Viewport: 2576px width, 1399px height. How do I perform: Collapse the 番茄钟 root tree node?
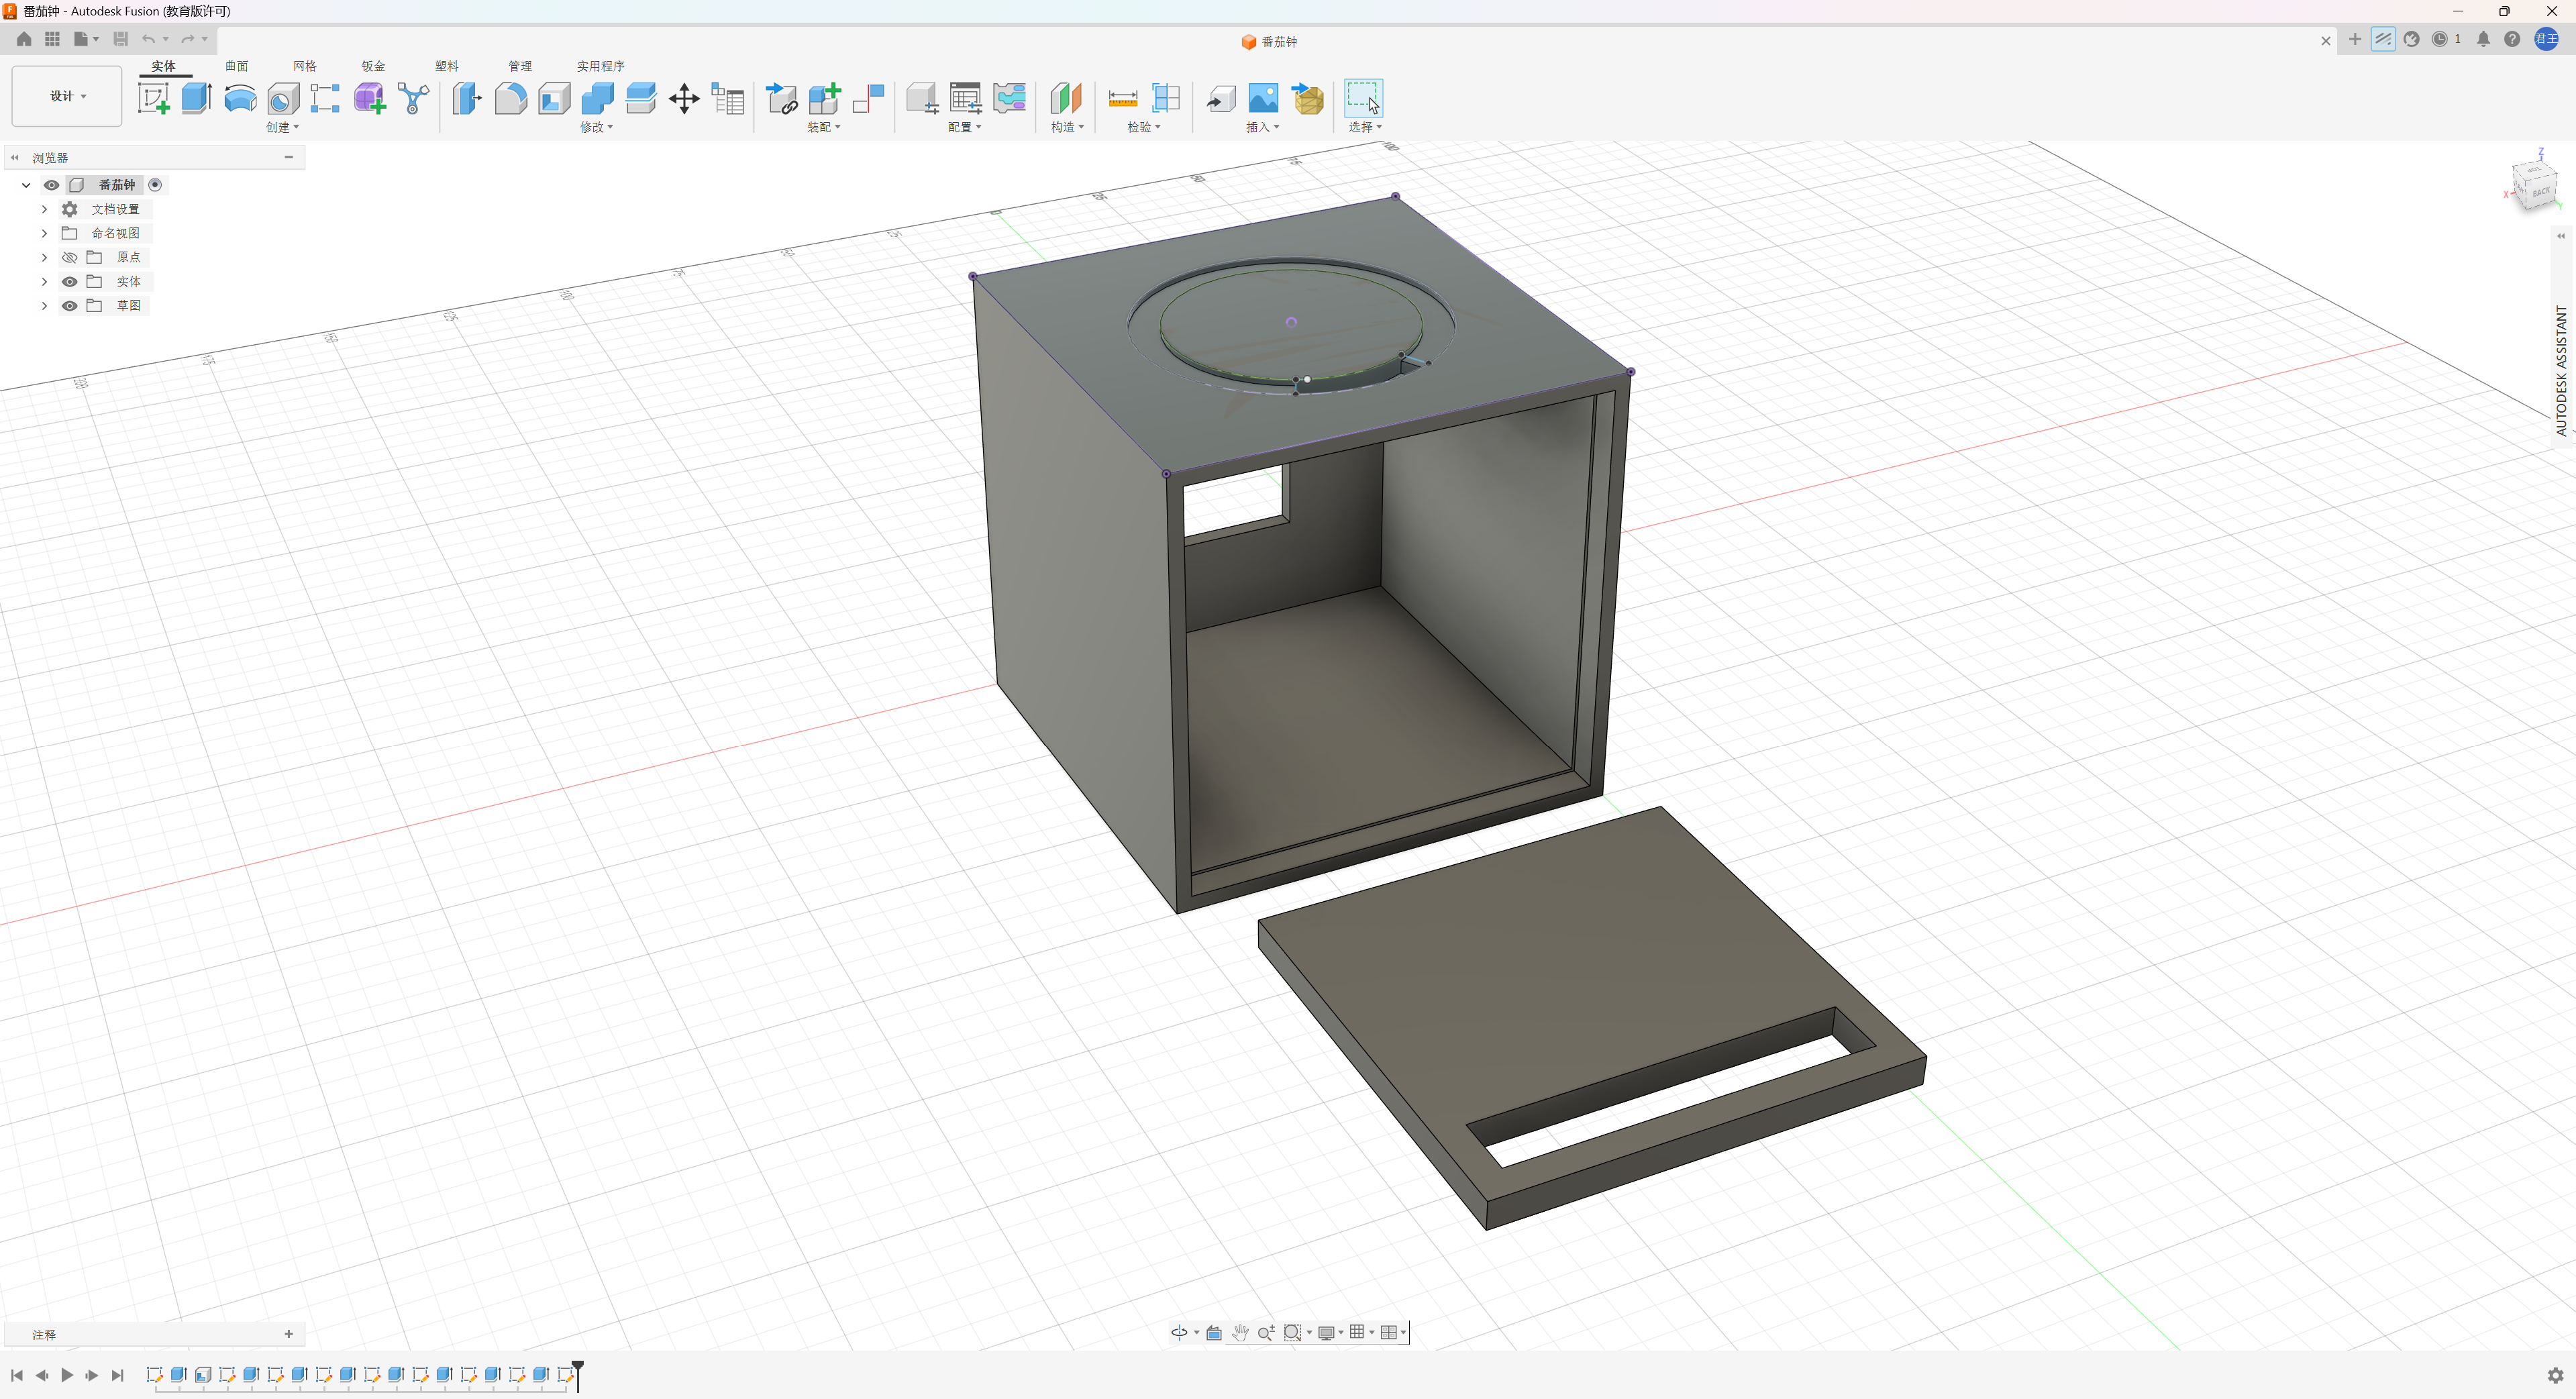26,185
